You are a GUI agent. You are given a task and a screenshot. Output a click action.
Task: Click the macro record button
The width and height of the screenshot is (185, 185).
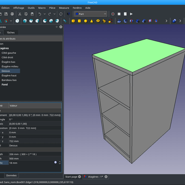113,14
